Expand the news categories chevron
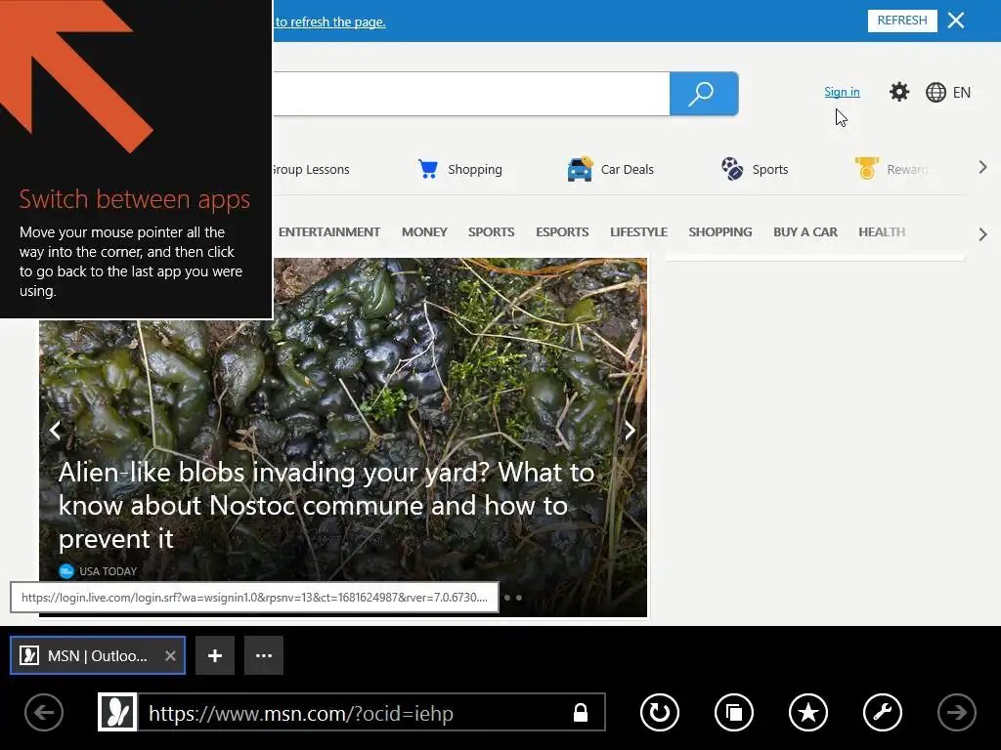The height and width of the screenshot is (750, 1001). click(983, 234)
